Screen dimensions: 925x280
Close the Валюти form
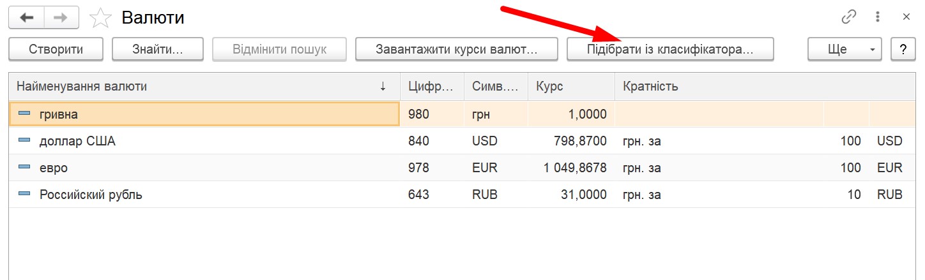click(906, 17)
